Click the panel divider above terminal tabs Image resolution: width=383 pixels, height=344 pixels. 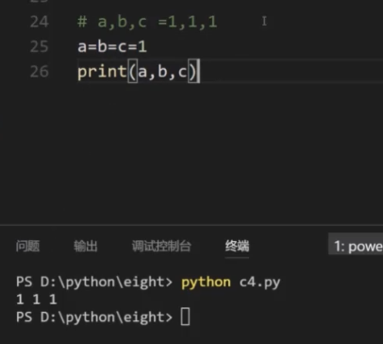pos(191,225)
